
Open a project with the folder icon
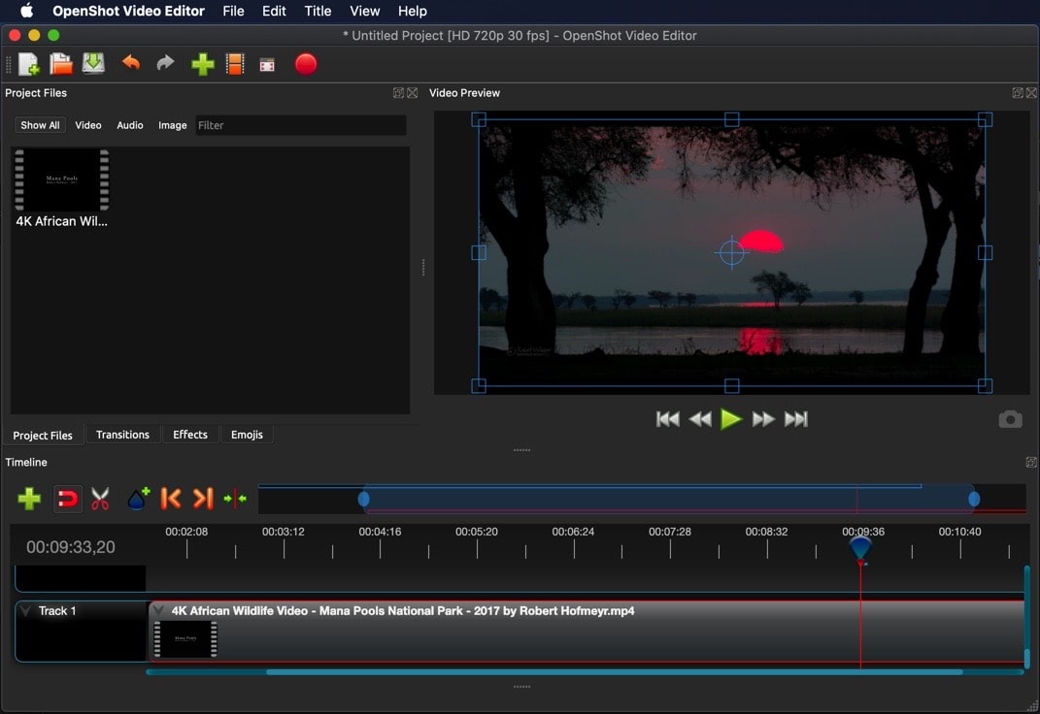tap(61, 64)
